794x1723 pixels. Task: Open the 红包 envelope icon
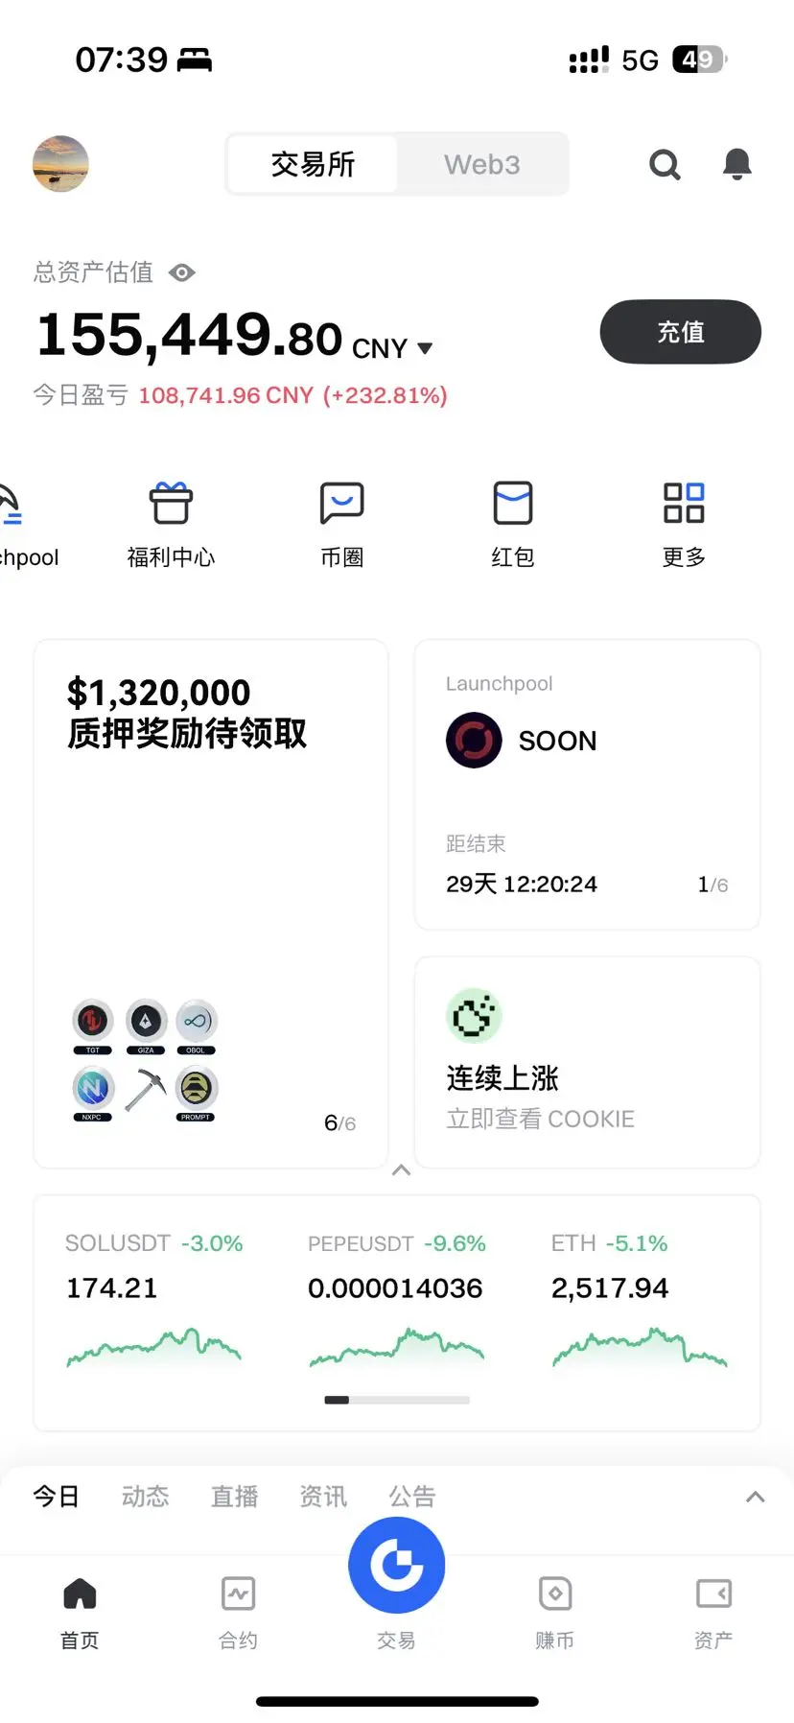tap(513, 503)
